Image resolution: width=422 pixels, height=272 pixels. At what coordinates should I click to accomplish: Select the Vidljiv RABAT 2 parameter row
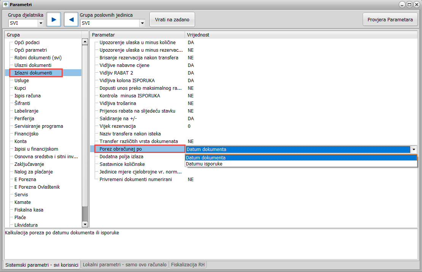(116, 73)
